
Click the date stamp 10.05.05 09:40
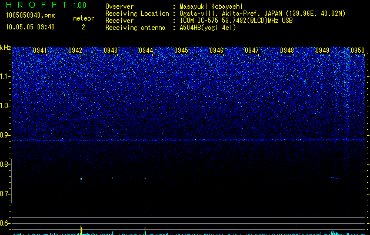pyautogui.click(x=30, y=27)
